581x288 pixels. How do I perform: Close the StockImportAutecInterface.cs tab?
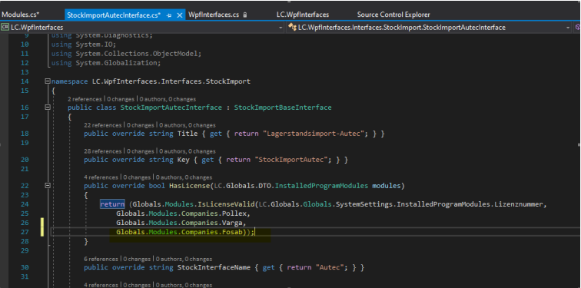(x=179, y=15)
